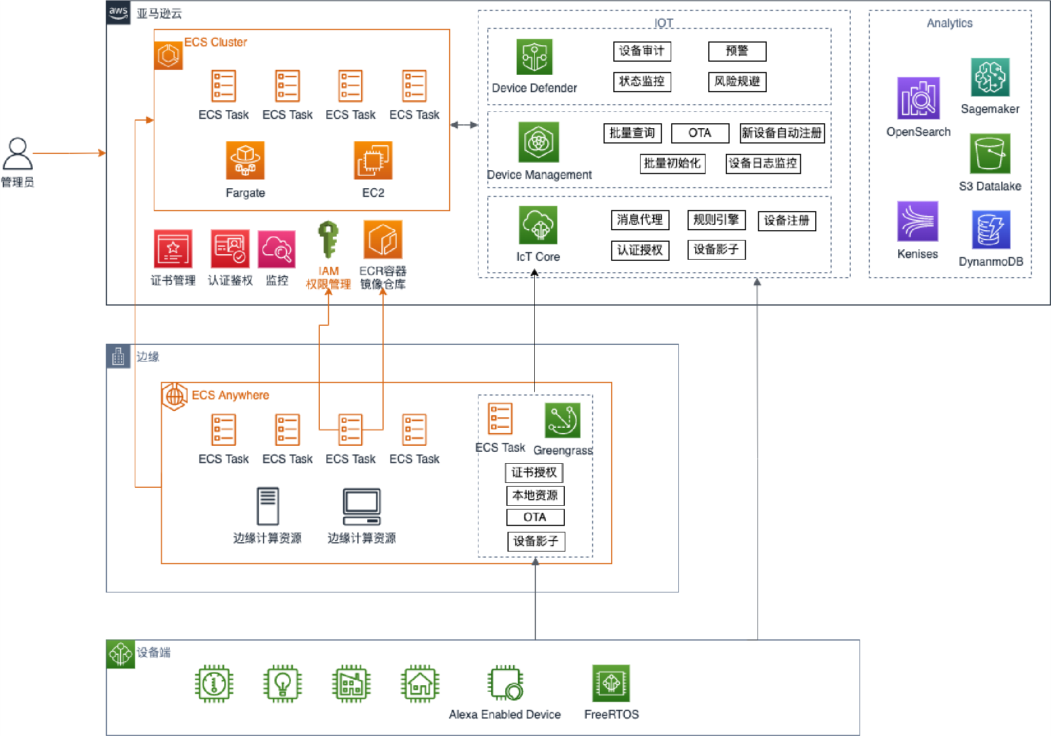
Task: Select the ECS Anywhere globe icon
Action: pyautogui.click(x=175, y=396)
